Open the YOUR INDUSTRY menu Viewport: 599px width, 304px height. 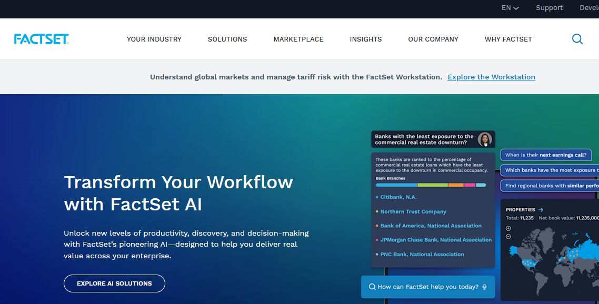(154, 39)
